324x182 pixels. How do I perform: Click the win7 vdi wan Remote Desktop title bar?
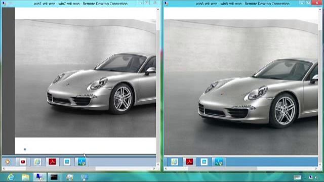pos(80,4)
